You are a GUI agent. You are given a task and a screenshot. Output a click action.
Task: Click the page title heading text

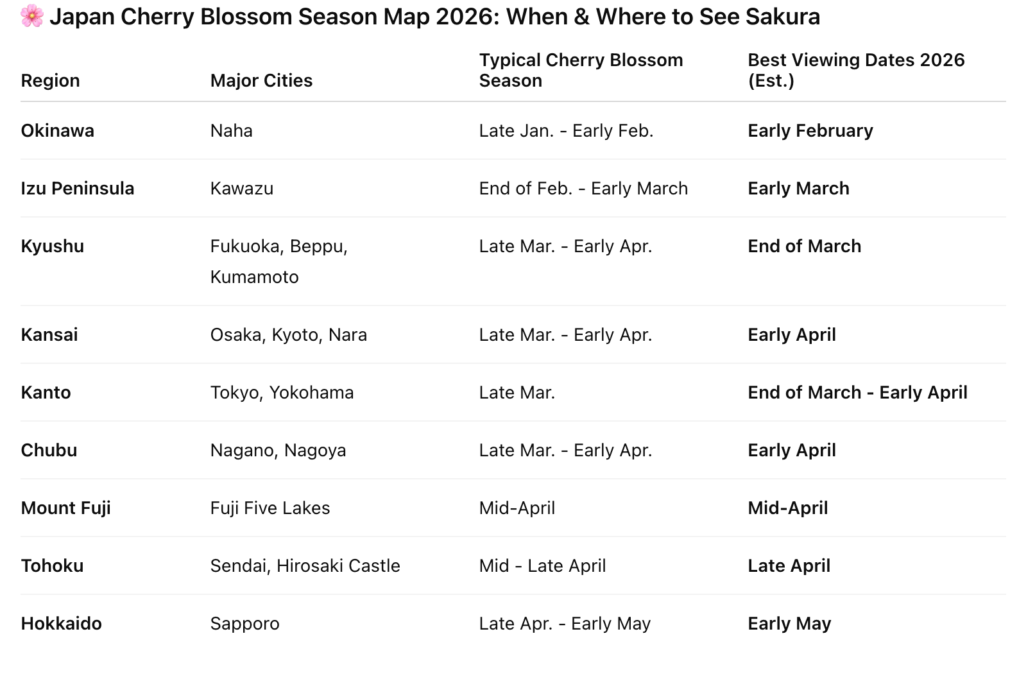434,16
